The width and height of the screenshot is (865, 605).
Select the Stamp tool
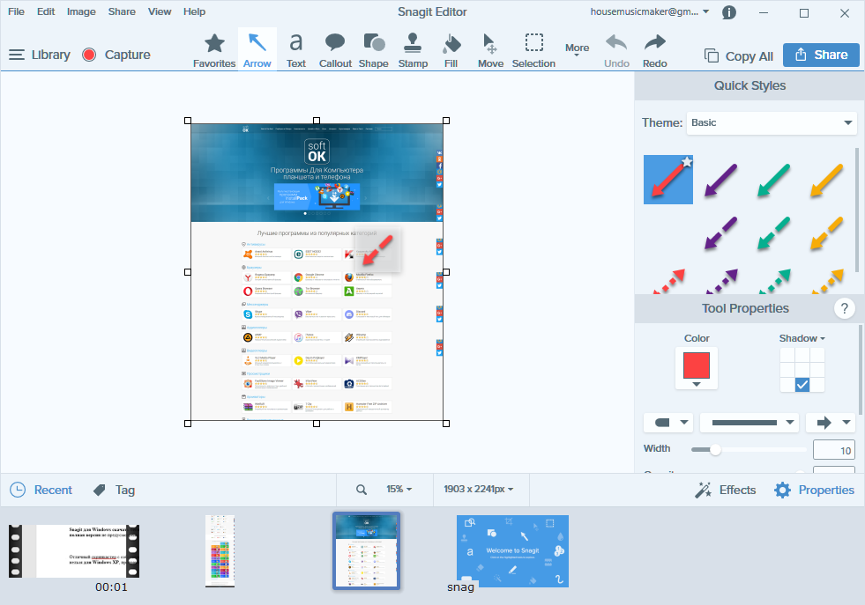pyautogui.click(x=413, y=50)
